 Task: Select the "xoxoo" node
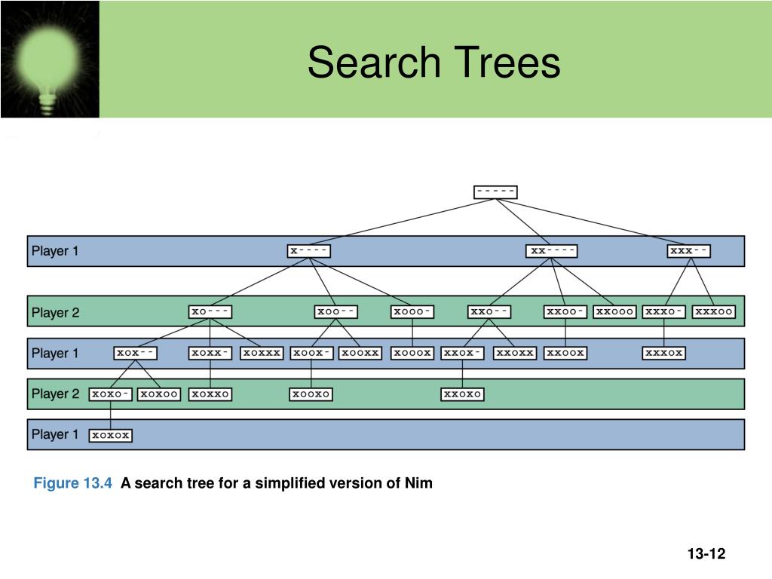pos(159,394)
